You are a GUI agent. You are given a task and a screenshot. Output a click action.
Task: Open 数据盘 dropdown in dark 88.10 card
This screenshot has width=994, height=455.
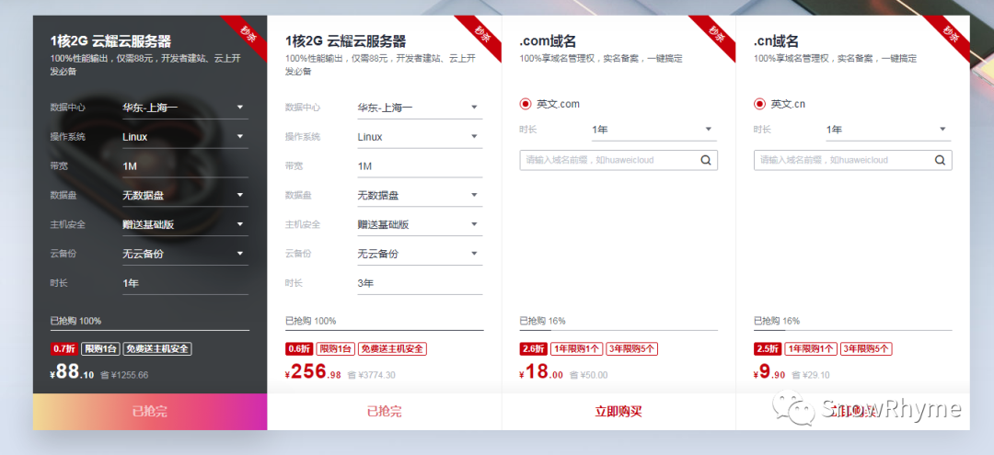[x=185, y=196]
